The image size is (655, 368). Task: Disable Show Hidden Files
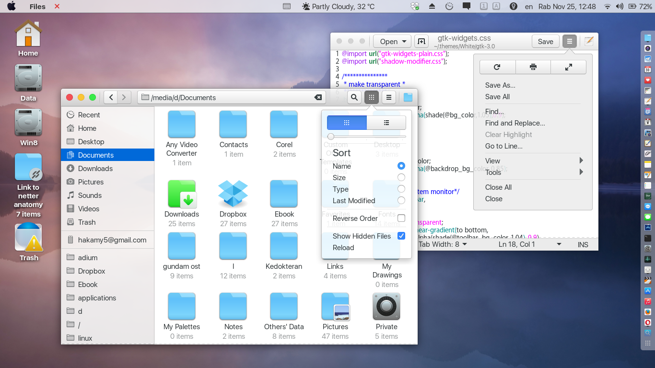(401, 235)
